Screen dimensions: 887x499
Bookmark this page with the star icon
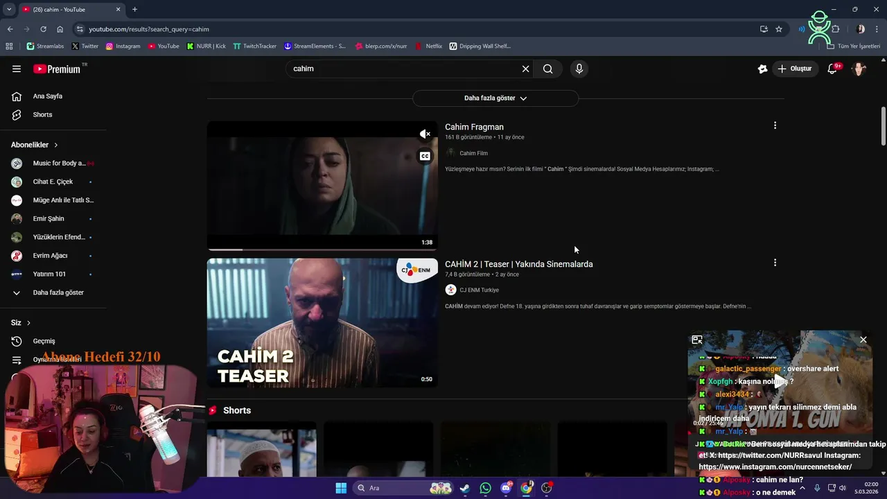(779, 29)
